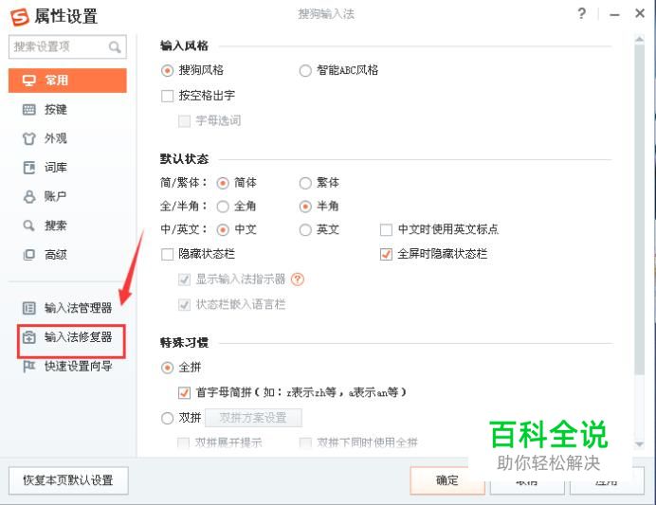Select the 搜狗风格 radio button
The height and width of the screenshot is (505, 656).
[168, 70]
